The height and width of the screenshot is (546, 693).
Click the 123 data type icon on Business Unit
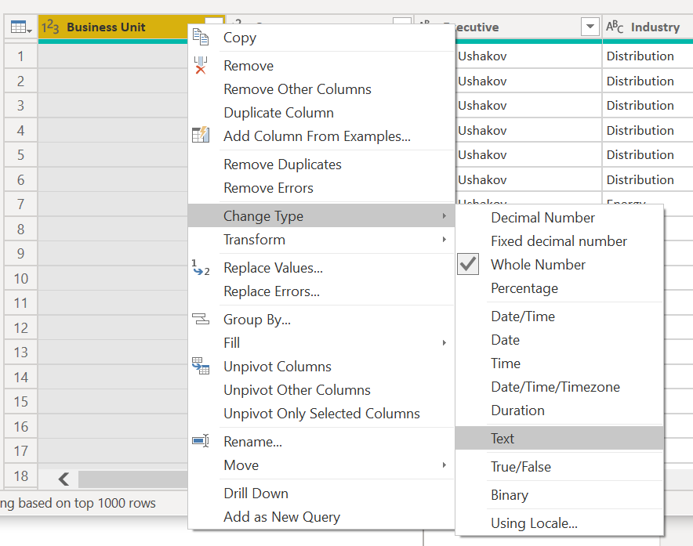tap(50, 27)
